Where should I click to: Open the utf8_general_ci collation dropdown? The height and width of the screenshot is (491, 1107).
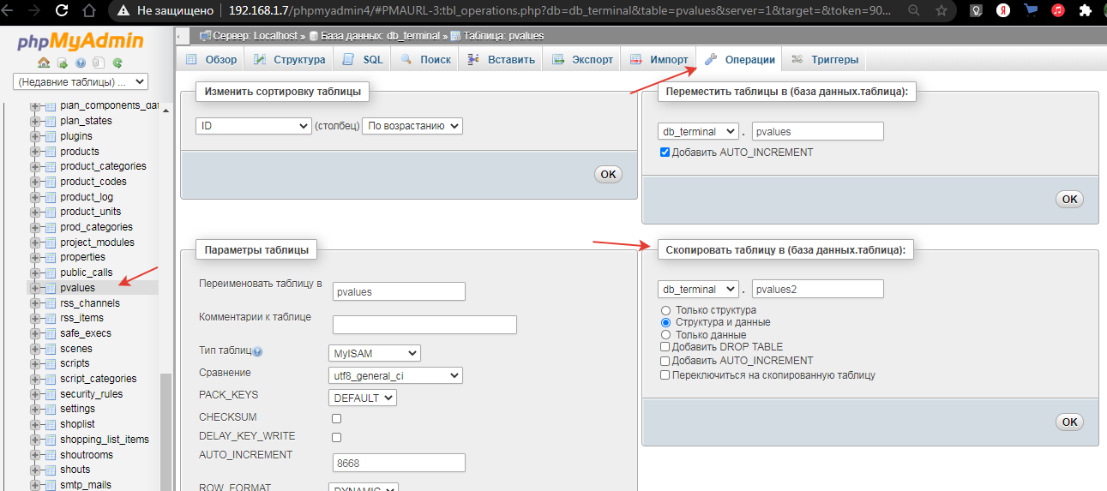point(395,375)
